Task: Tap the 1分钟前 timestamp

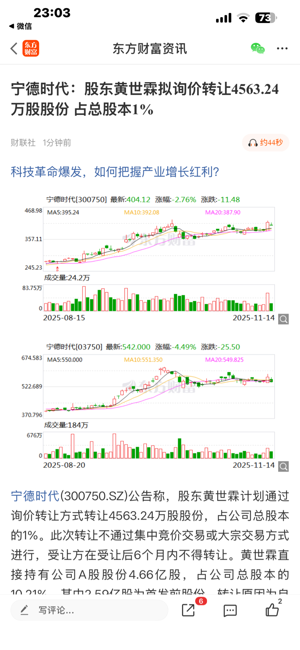Action: click(x=57, y=142)
